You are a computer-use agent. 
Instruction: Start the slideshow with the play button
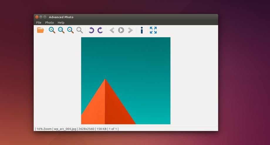pyautogui.click(x=121, y=30)
